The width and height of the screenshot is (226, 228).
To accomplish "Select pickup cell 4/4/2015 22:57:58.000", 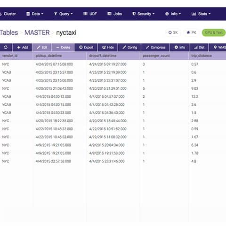I will click(x=53, y=161).
